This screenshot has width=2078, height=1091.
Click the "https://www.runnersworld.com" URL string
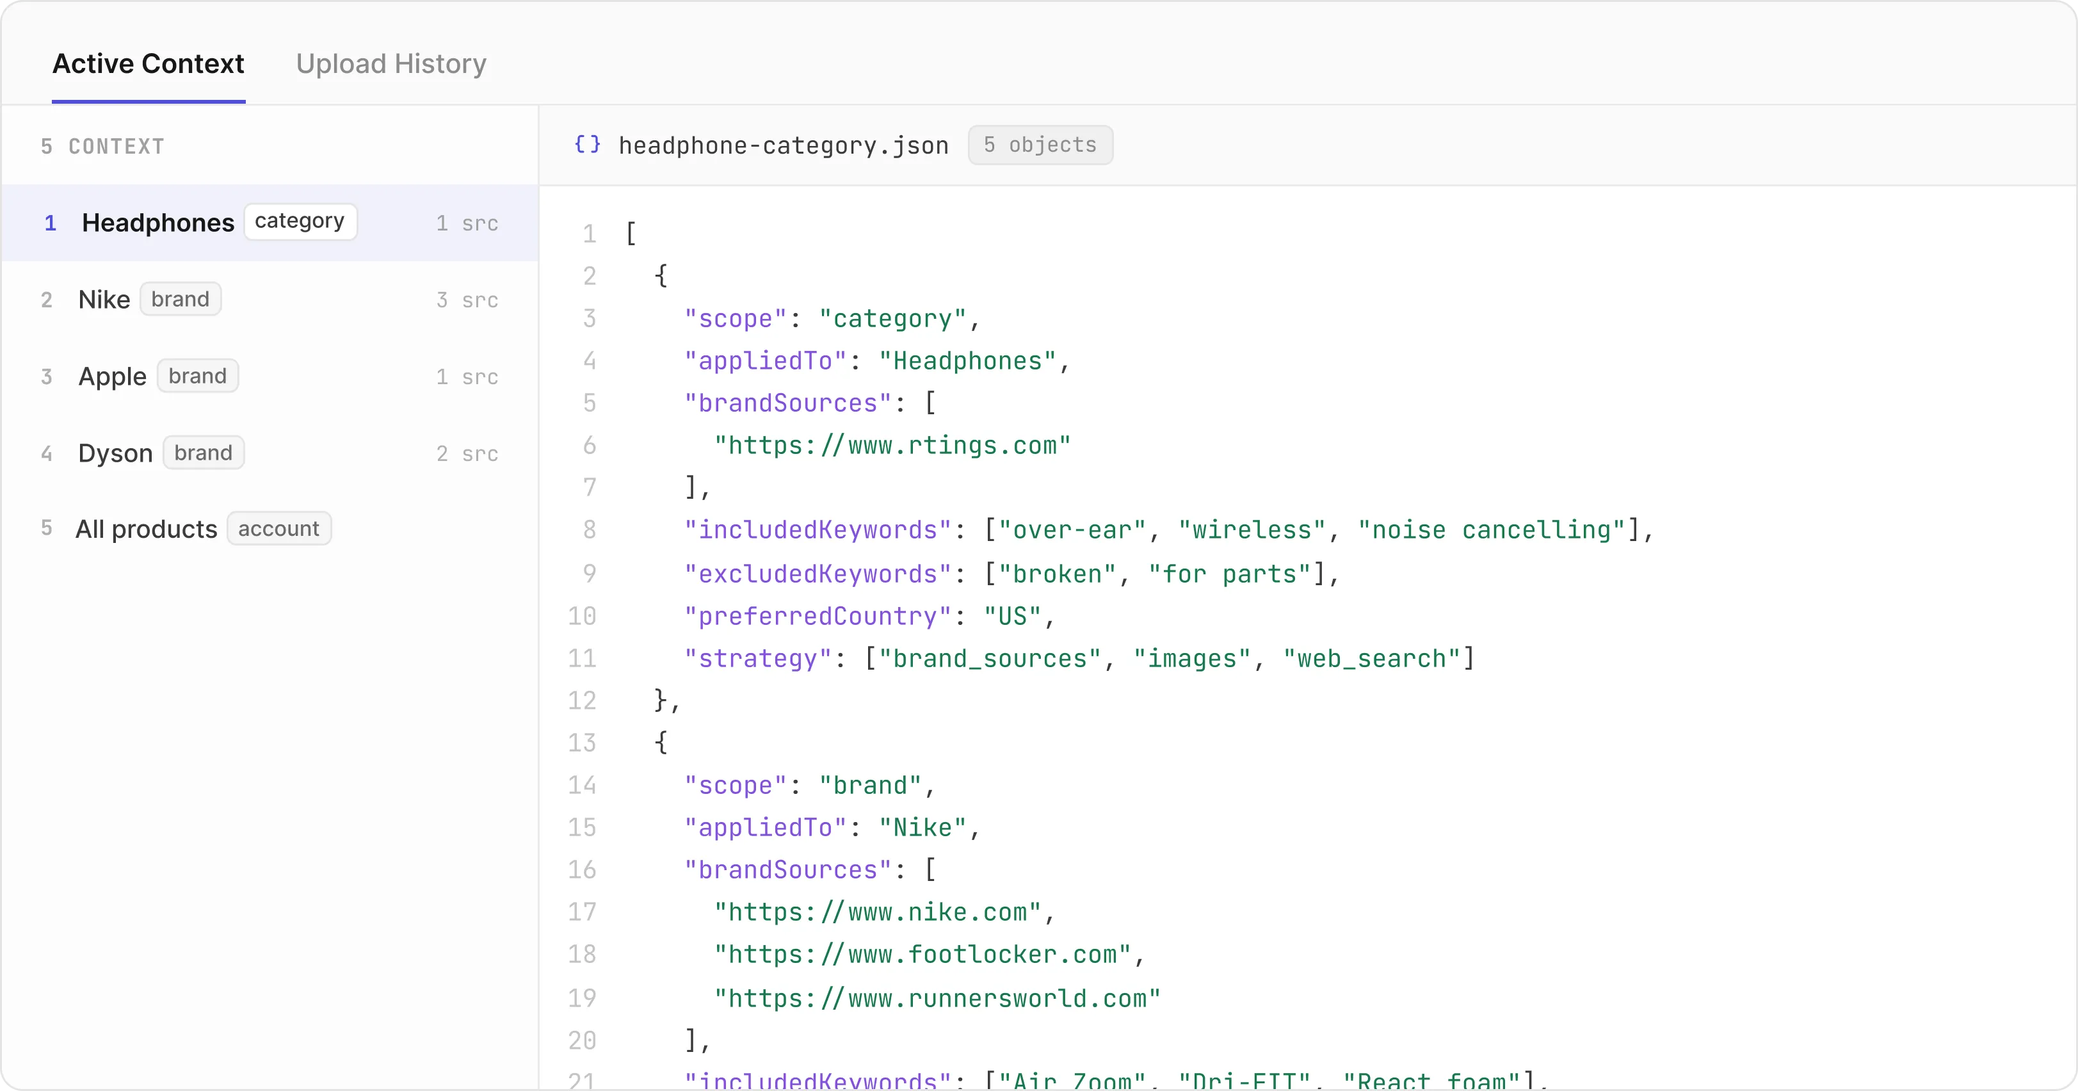[x=937, y=998]
